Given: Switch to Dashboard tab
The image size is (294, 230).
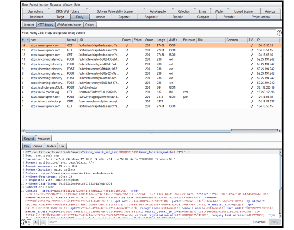Looking at the screenshot, I should coord(37,17).
